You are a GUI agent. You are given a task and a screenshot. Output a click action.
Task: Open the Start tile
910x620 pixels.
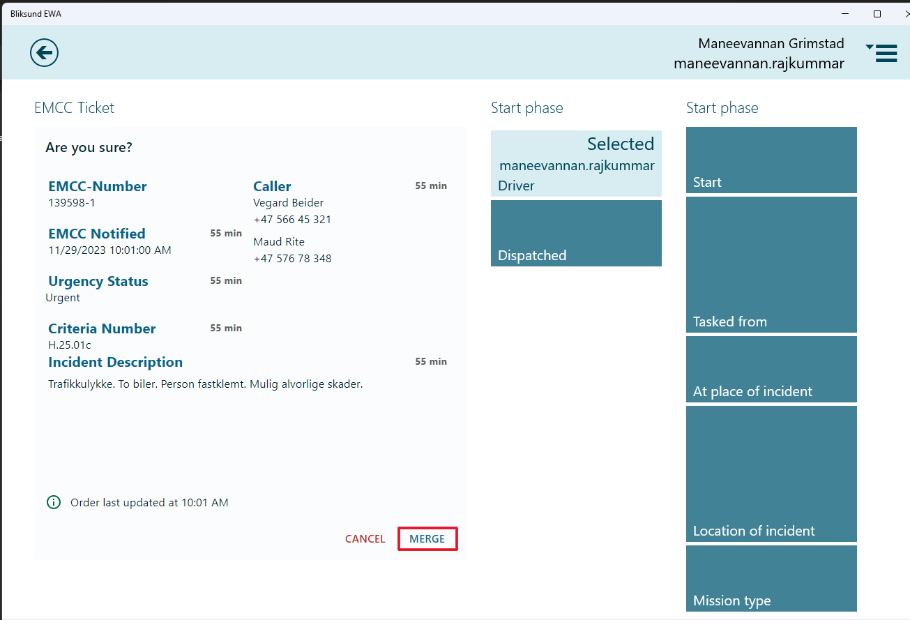pos(771,160)
